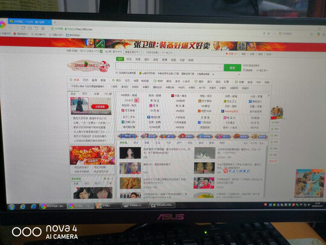
Task: Switch to the 视频 search tab
Action: 138,59
